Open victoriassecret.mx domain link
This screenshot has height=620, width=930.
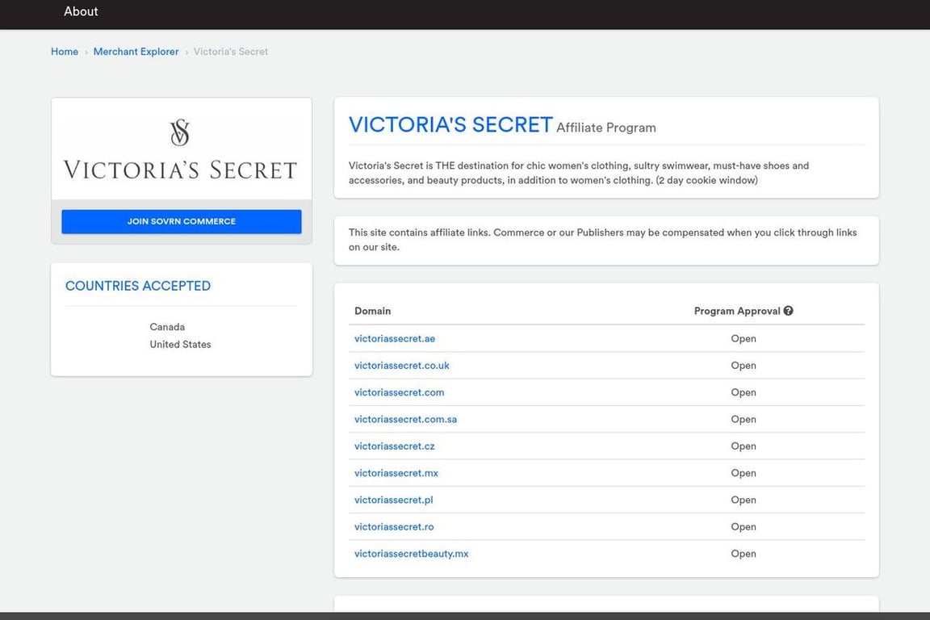[396, 473]
